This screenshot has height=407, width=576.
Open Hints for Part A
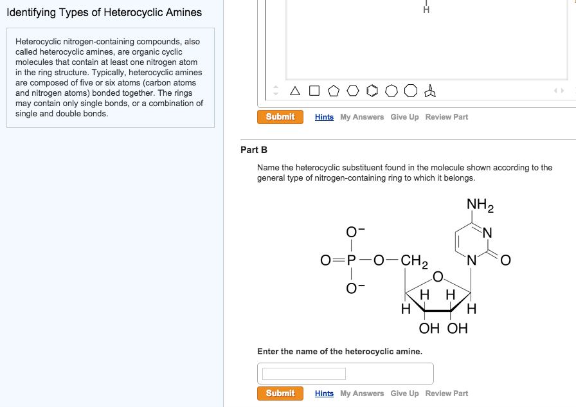pos(324,116)
